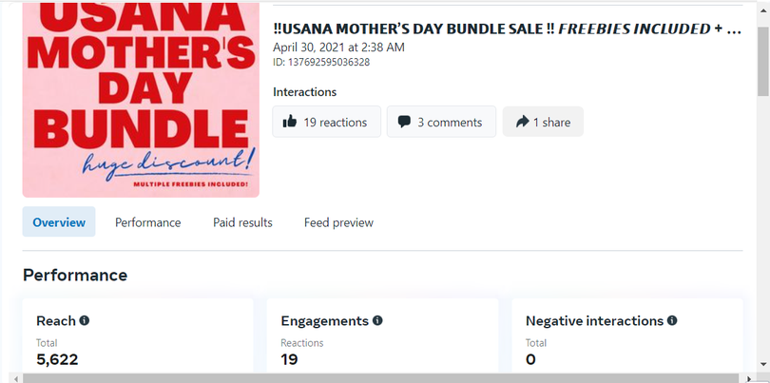The height and width of the screenshot is (383, 770).
Task: Click the 1 share button
Action: (x=543, y=122)
